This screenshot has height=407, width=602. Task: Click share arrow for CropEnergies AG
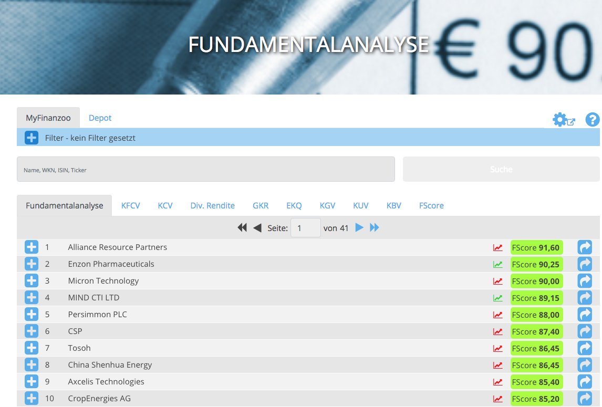coord(585,399)
